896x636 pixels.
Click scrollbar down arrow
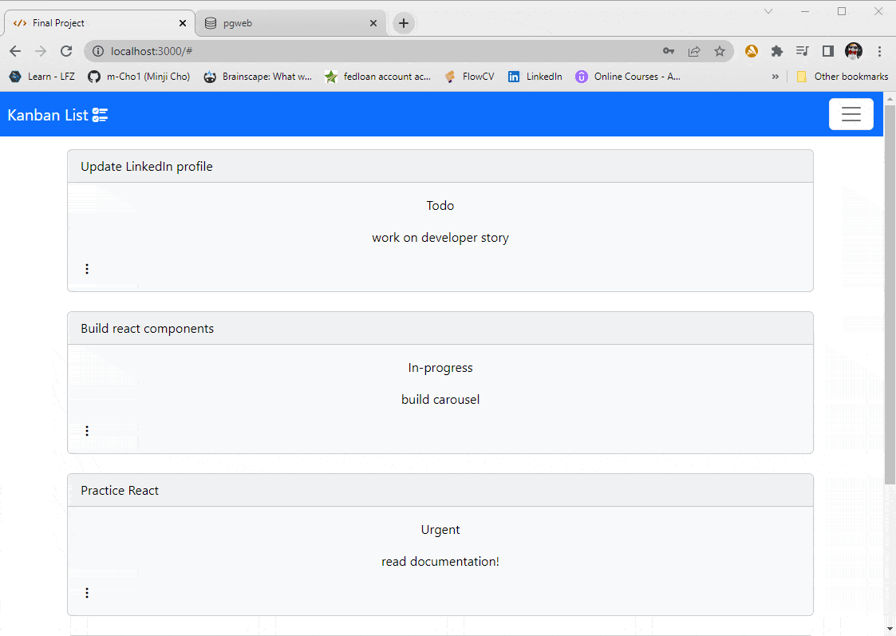coord(890,630)
